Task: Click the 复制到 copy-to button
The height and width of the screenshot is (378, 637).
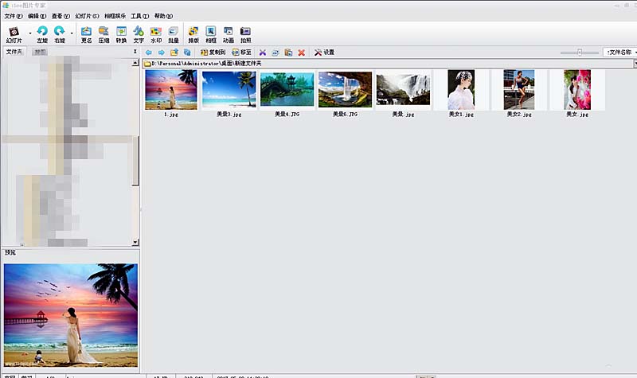Action: click(x=213, y=53)
